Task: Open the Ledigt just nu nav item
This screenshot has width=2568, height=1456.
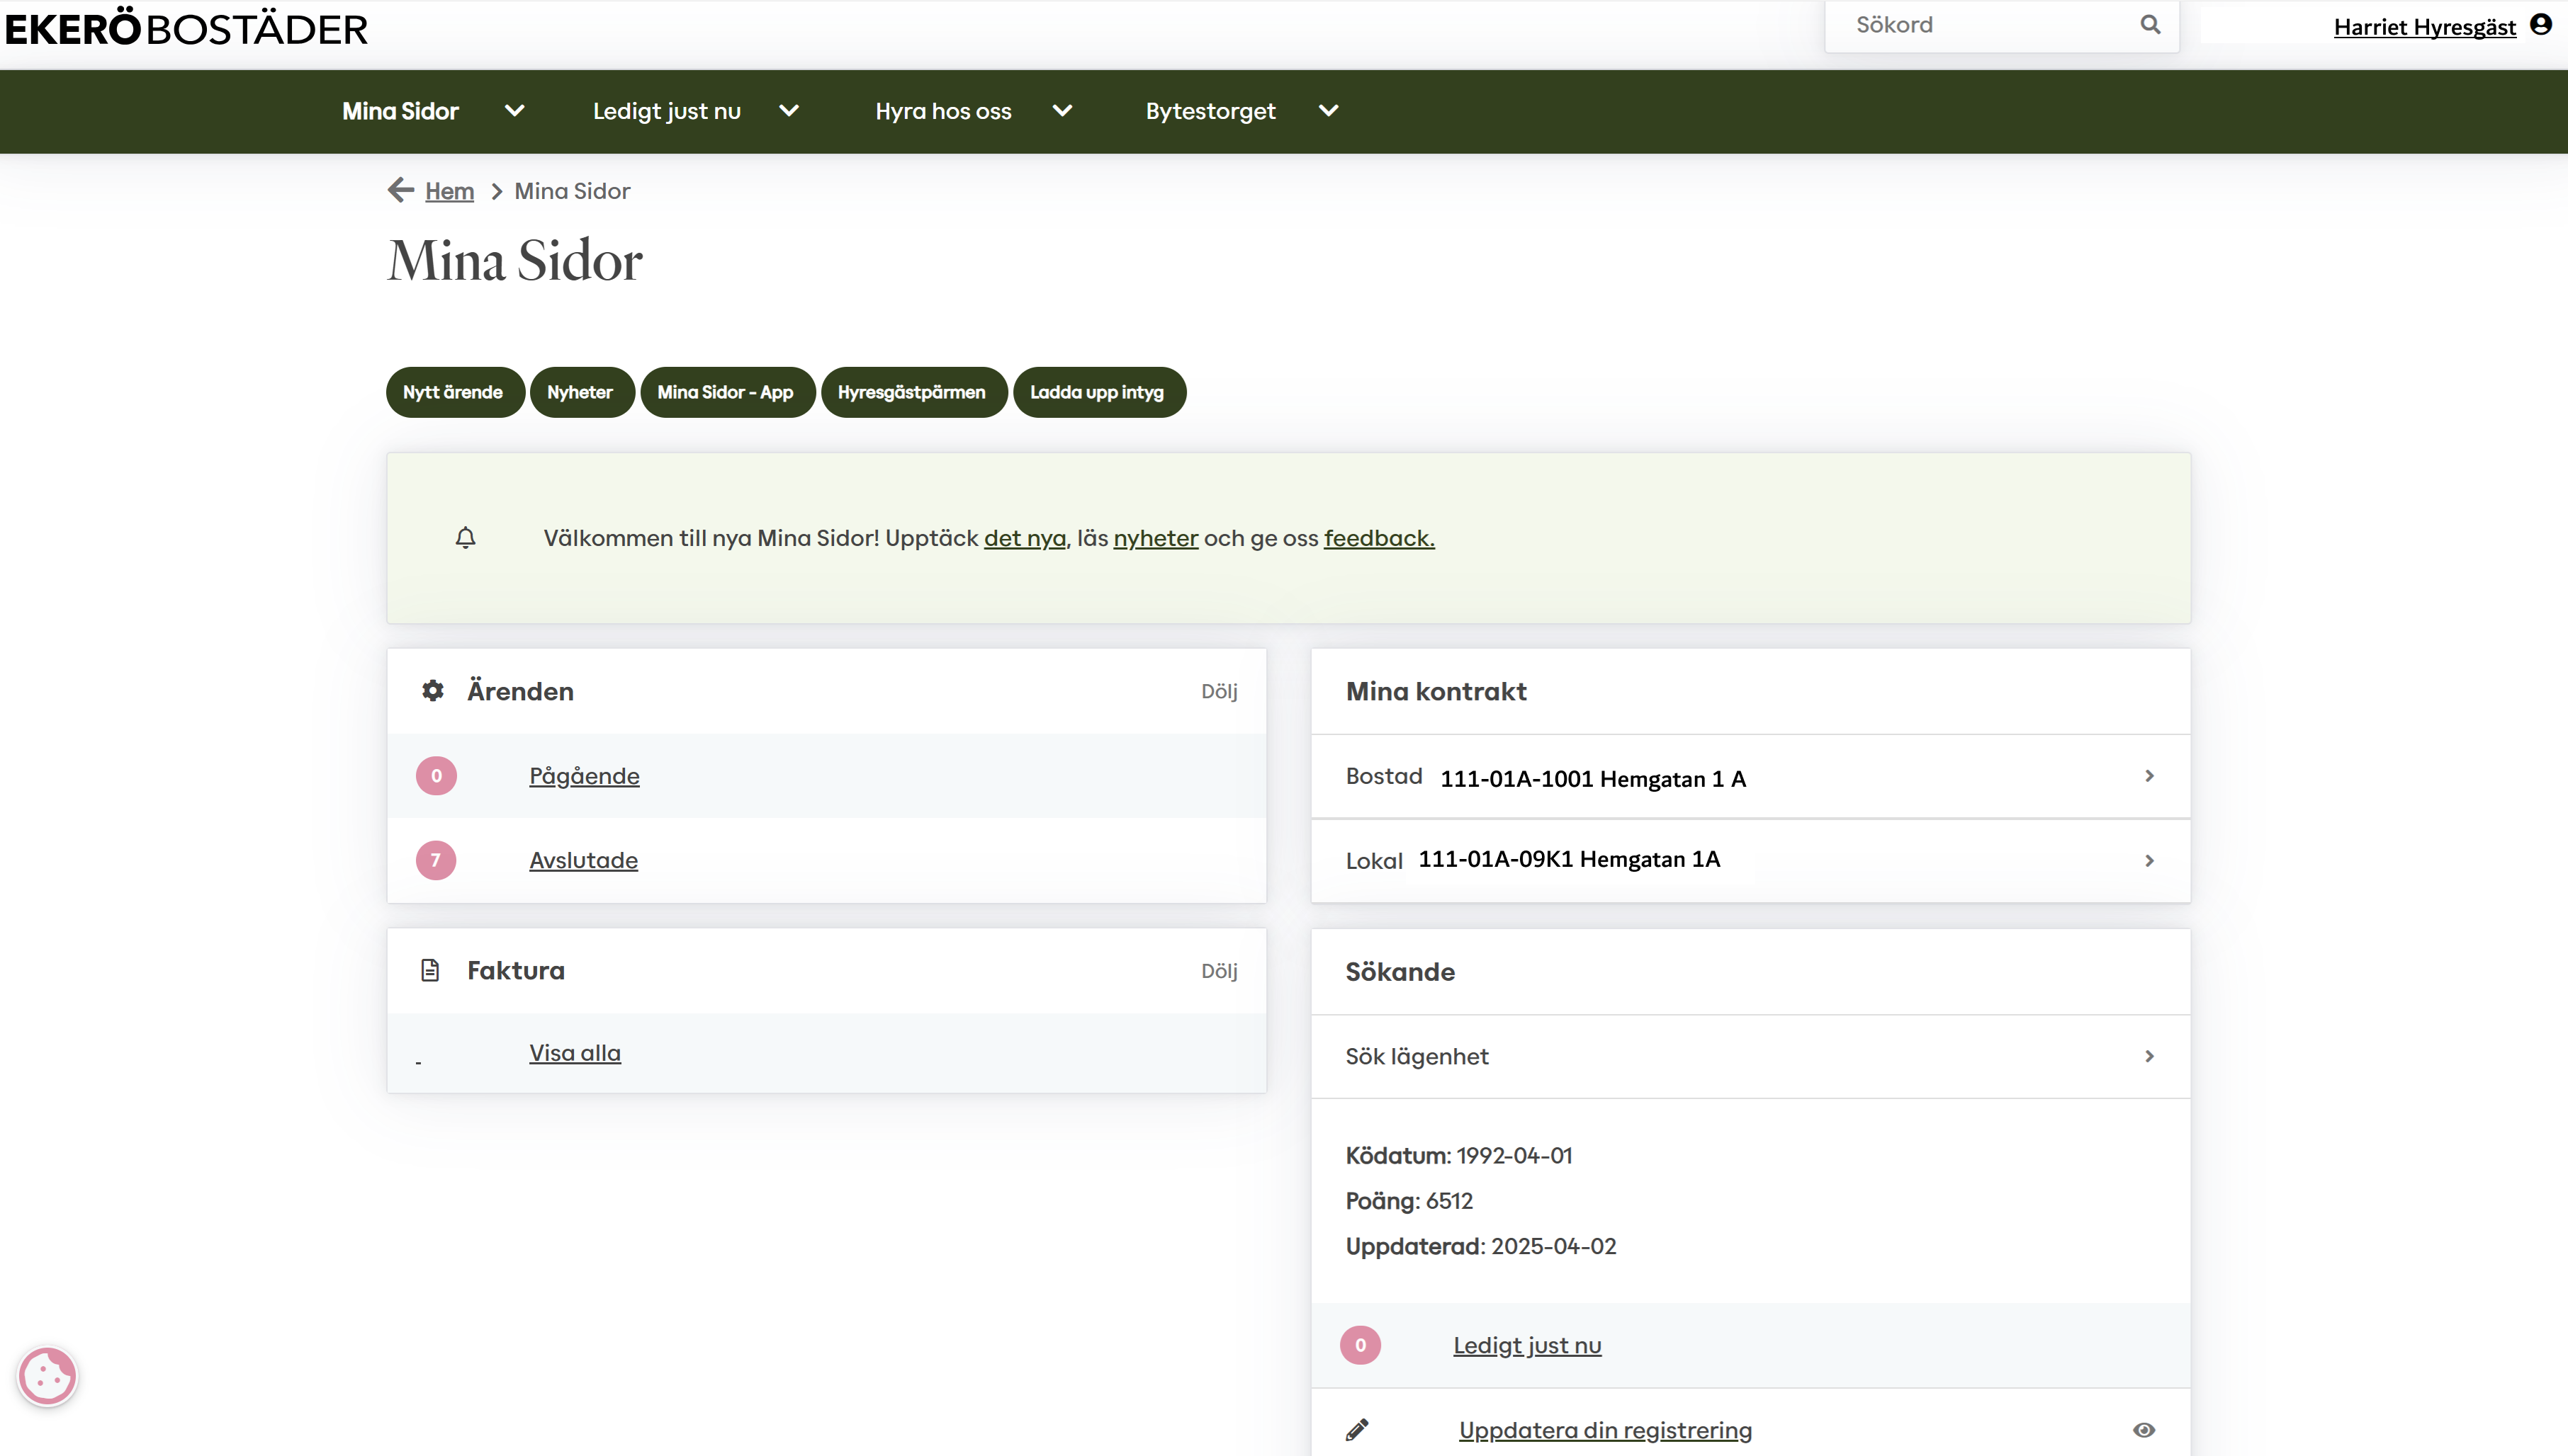Action: (x=668, y=111)
